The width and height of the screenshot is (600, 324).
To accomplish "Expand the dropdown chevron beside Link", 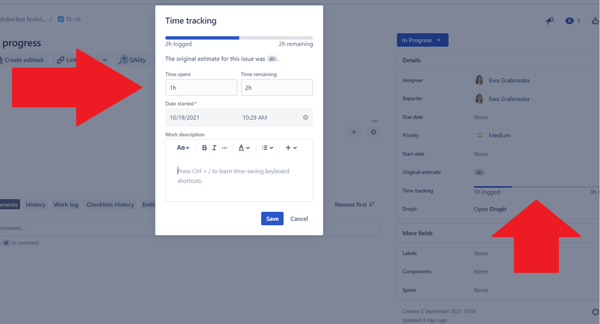I will (x=105, y=60).
